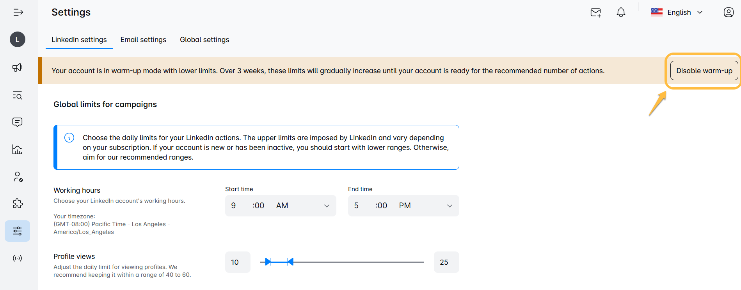Expand the English language dropdown
The image size is (741, 290).
677,12
